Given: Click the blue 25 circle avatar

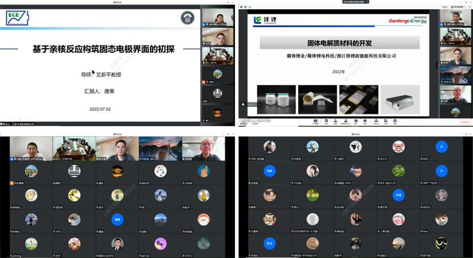Looking at the screenshot, I should pos(441,171).
